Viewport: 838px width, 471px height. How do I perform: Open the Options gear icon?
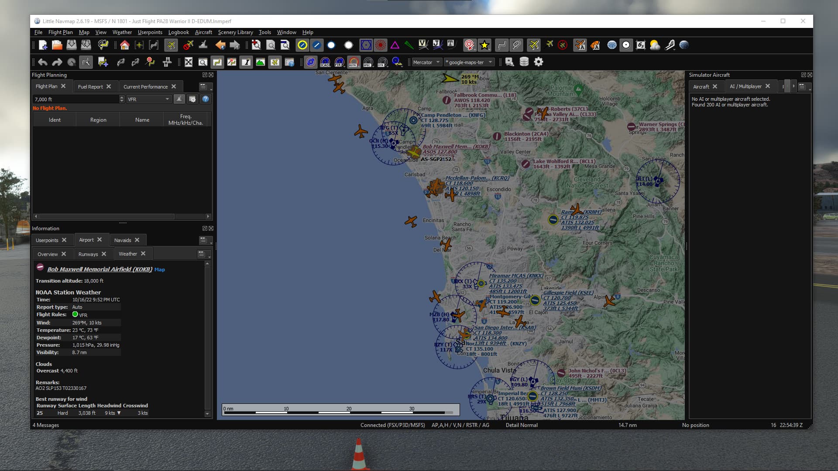(x=539, y=62)
